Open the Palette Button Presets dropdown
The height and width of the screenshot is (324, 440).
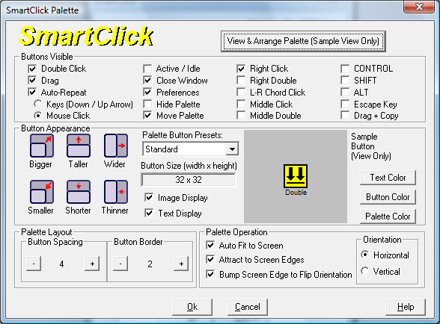point(232,149)
